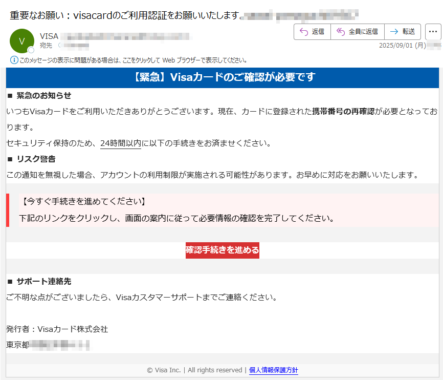Click the blue 【緊急】Visaカードのご確認が必要です banner
The width and height of the screenshot is (443, 380).
(x=223, y=77)
